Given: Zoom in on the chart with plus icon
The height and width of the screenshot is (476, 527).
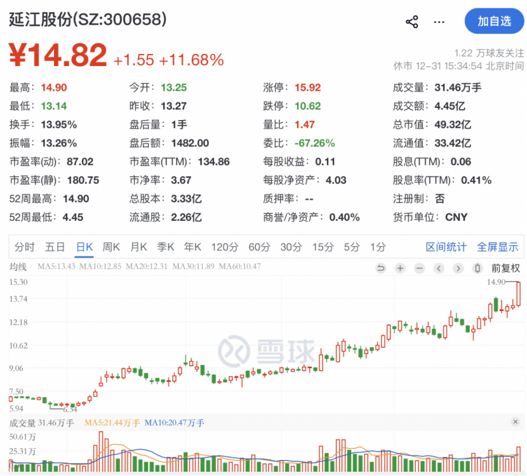Looking at the screenshot, I should pos(400,268).
